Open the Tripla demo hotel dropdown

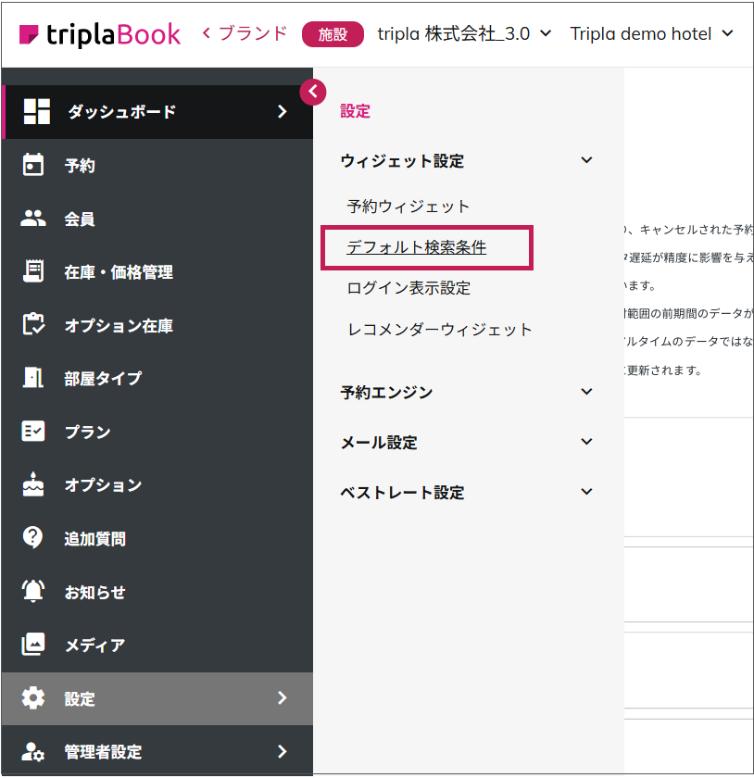click(x=651, y=34)
